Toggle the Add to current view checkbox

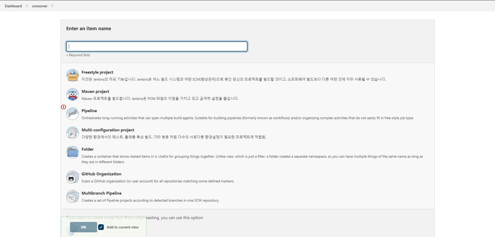coord(101,227)
